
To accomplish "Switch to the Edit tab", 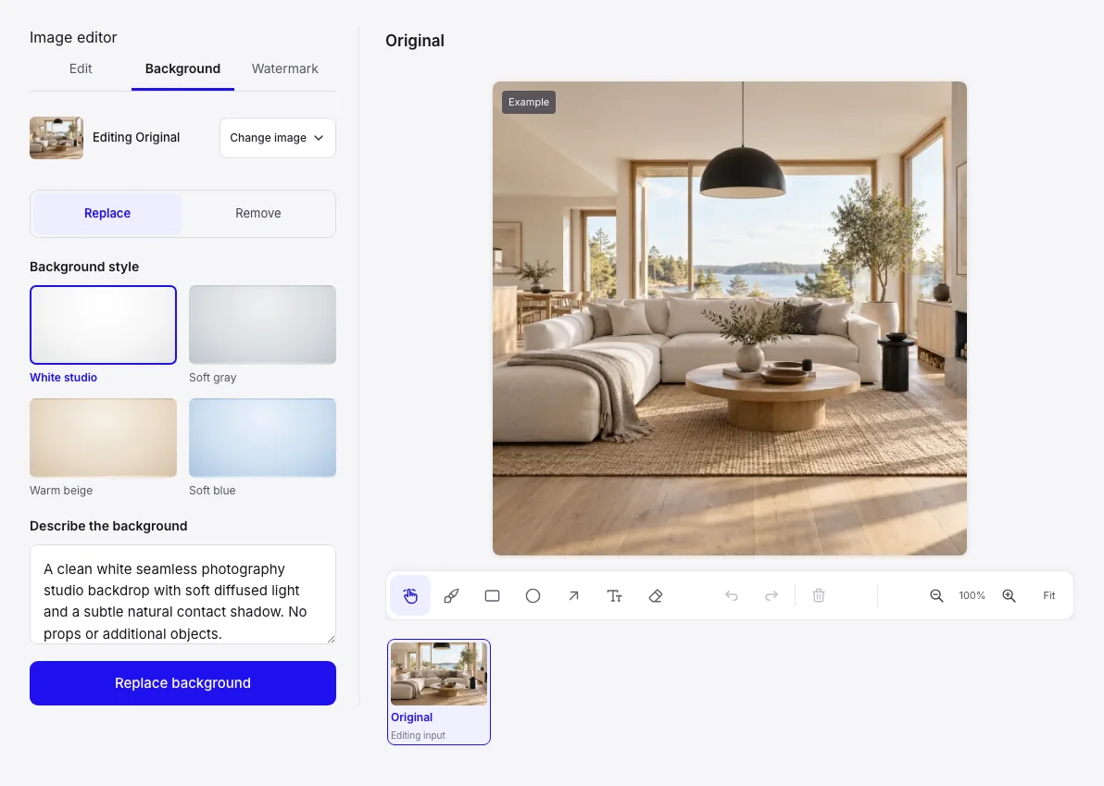I will pos(81,69).
